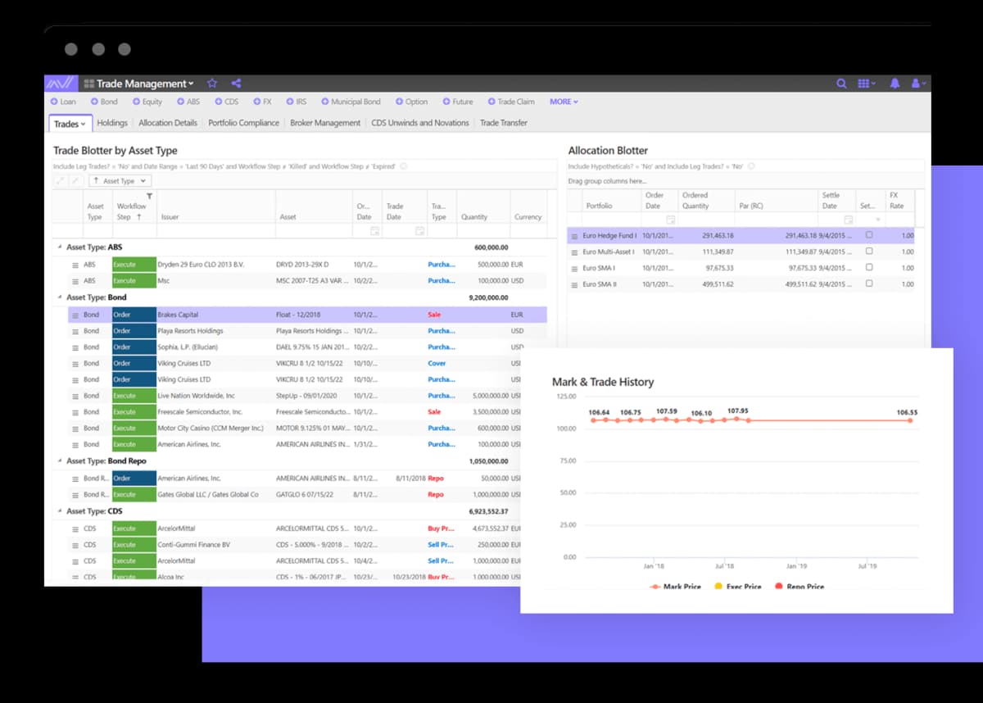The width and height of the screenshot is (983, 703).
Task: Click the star icon beside Trade Management
Action: [212, 83]
